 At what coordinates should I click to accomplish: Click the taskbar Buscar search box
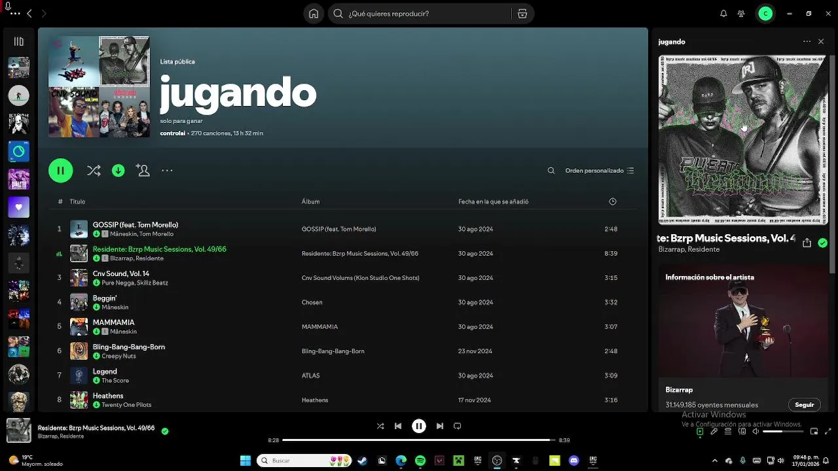tap(304, 461)
